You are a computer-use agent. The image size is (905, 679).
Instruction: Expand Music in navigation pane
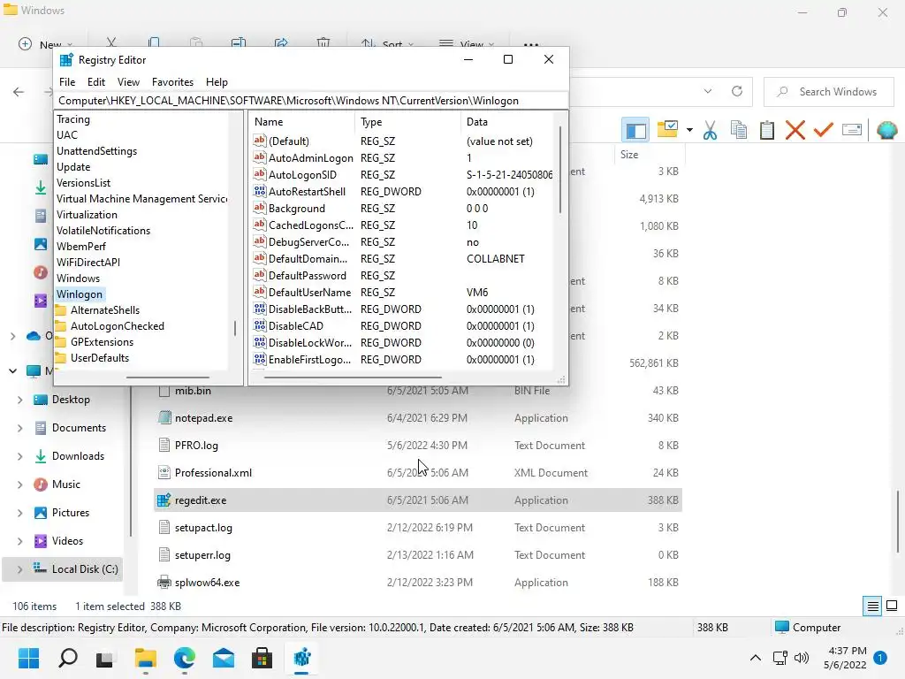[x=20, y=484]
